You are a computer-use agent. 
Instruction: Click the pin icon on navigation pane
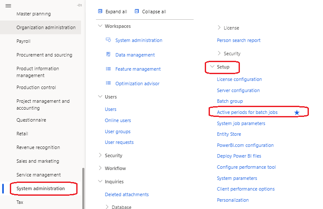(x=79, y=5)
